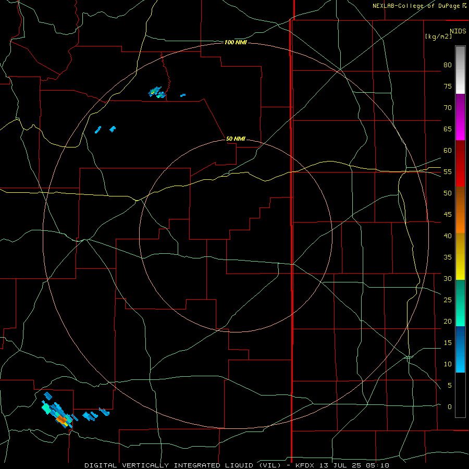The image size is (469, 469).
Task: Click the 35 value on VIL scale
Action: point(448,257)
